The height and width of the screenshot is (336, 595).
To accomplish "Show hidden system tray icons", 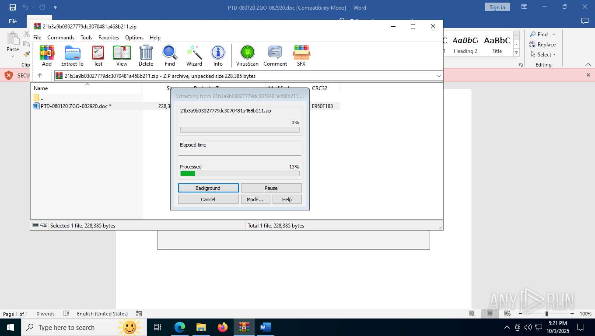I will pos(507,327).
